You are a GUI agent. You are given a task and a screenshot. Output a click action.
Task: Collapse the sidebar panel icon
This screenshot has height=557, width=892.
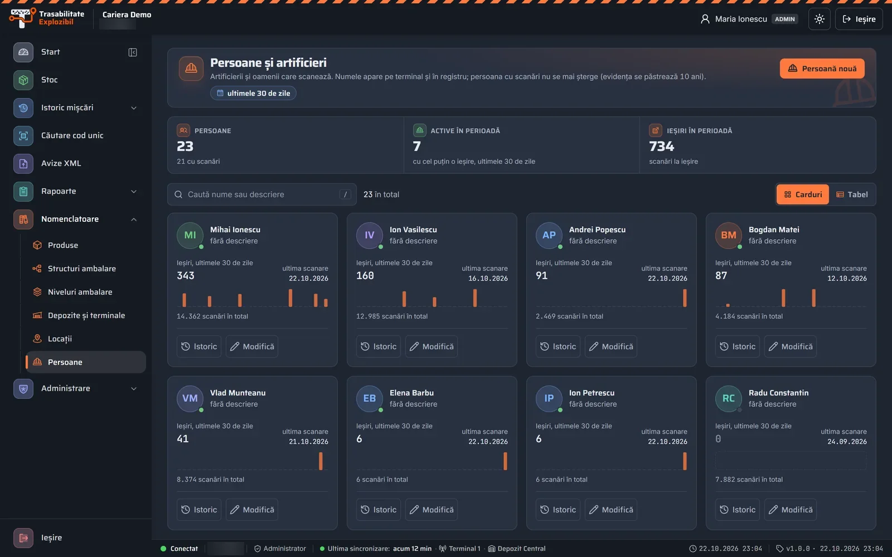pos(133,52)
